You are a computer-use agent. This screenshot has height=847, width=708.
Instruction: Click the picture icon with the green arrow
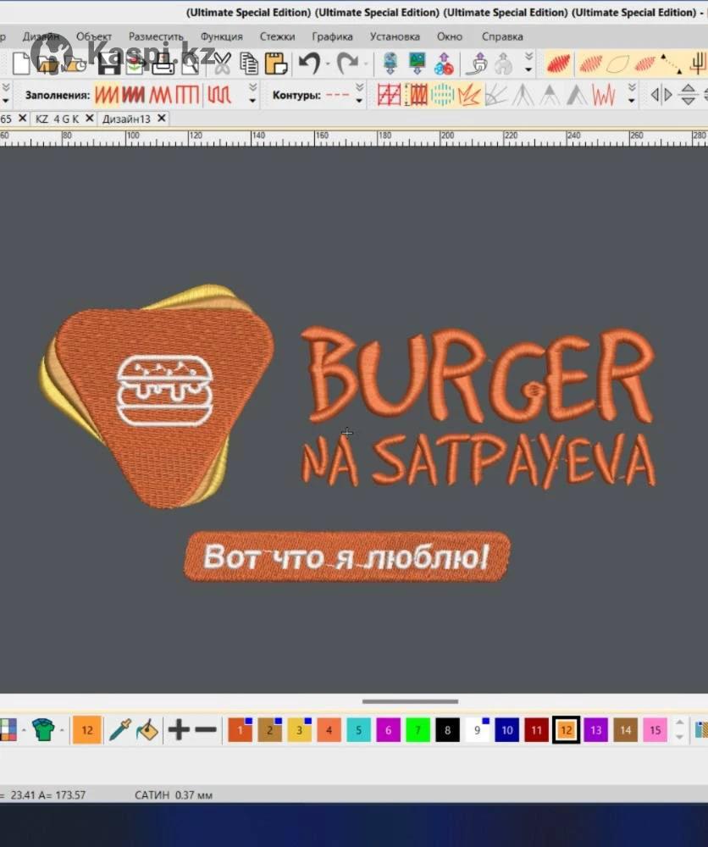click(417, 64)
